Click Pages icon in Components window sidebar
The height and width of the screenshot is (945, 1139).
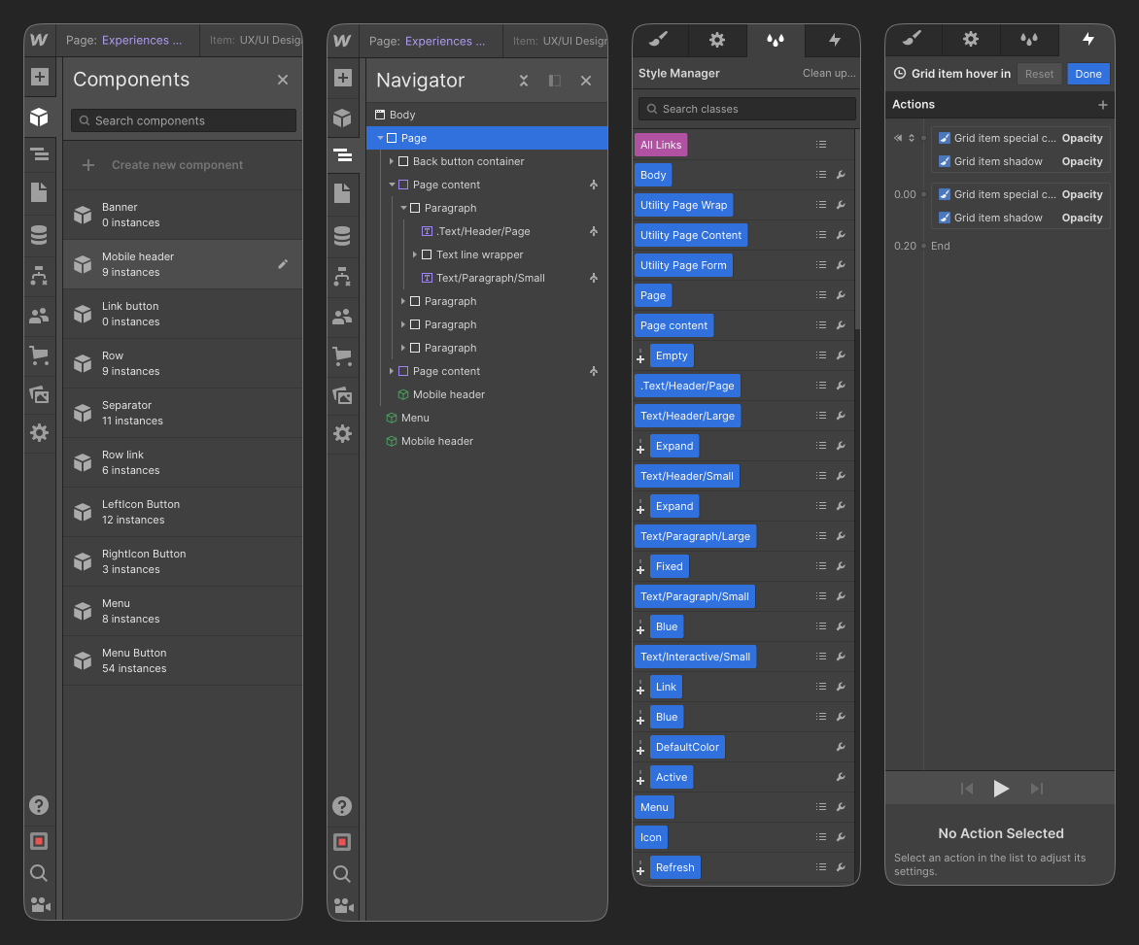click(x=39, y=192)
